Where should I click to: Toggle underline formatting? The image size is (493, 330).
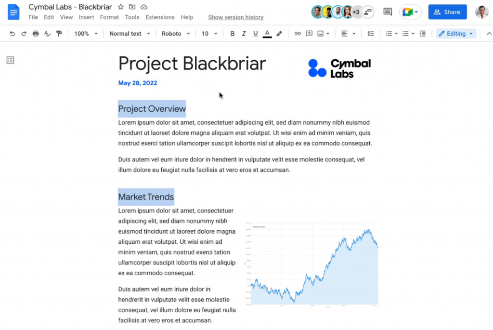(255, 33)
